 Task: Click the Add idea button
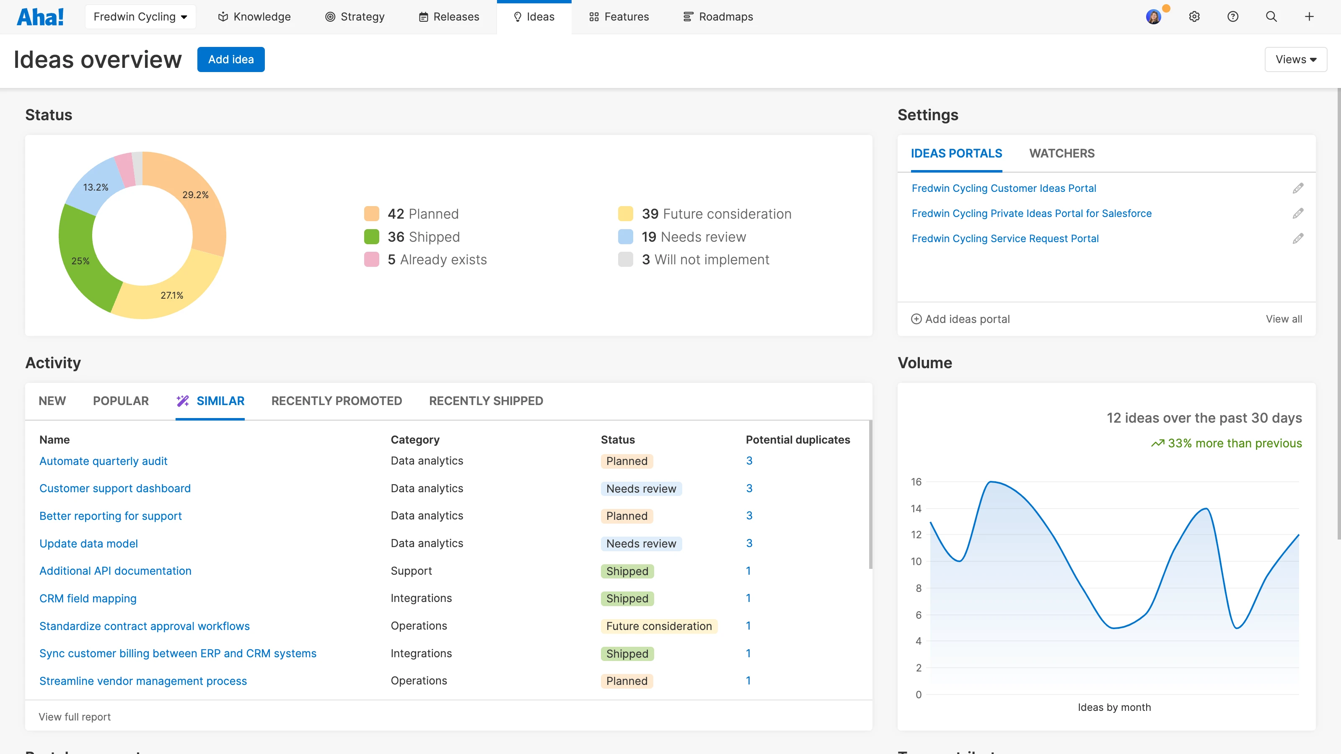pyautogui.click(x=230, y=59)
